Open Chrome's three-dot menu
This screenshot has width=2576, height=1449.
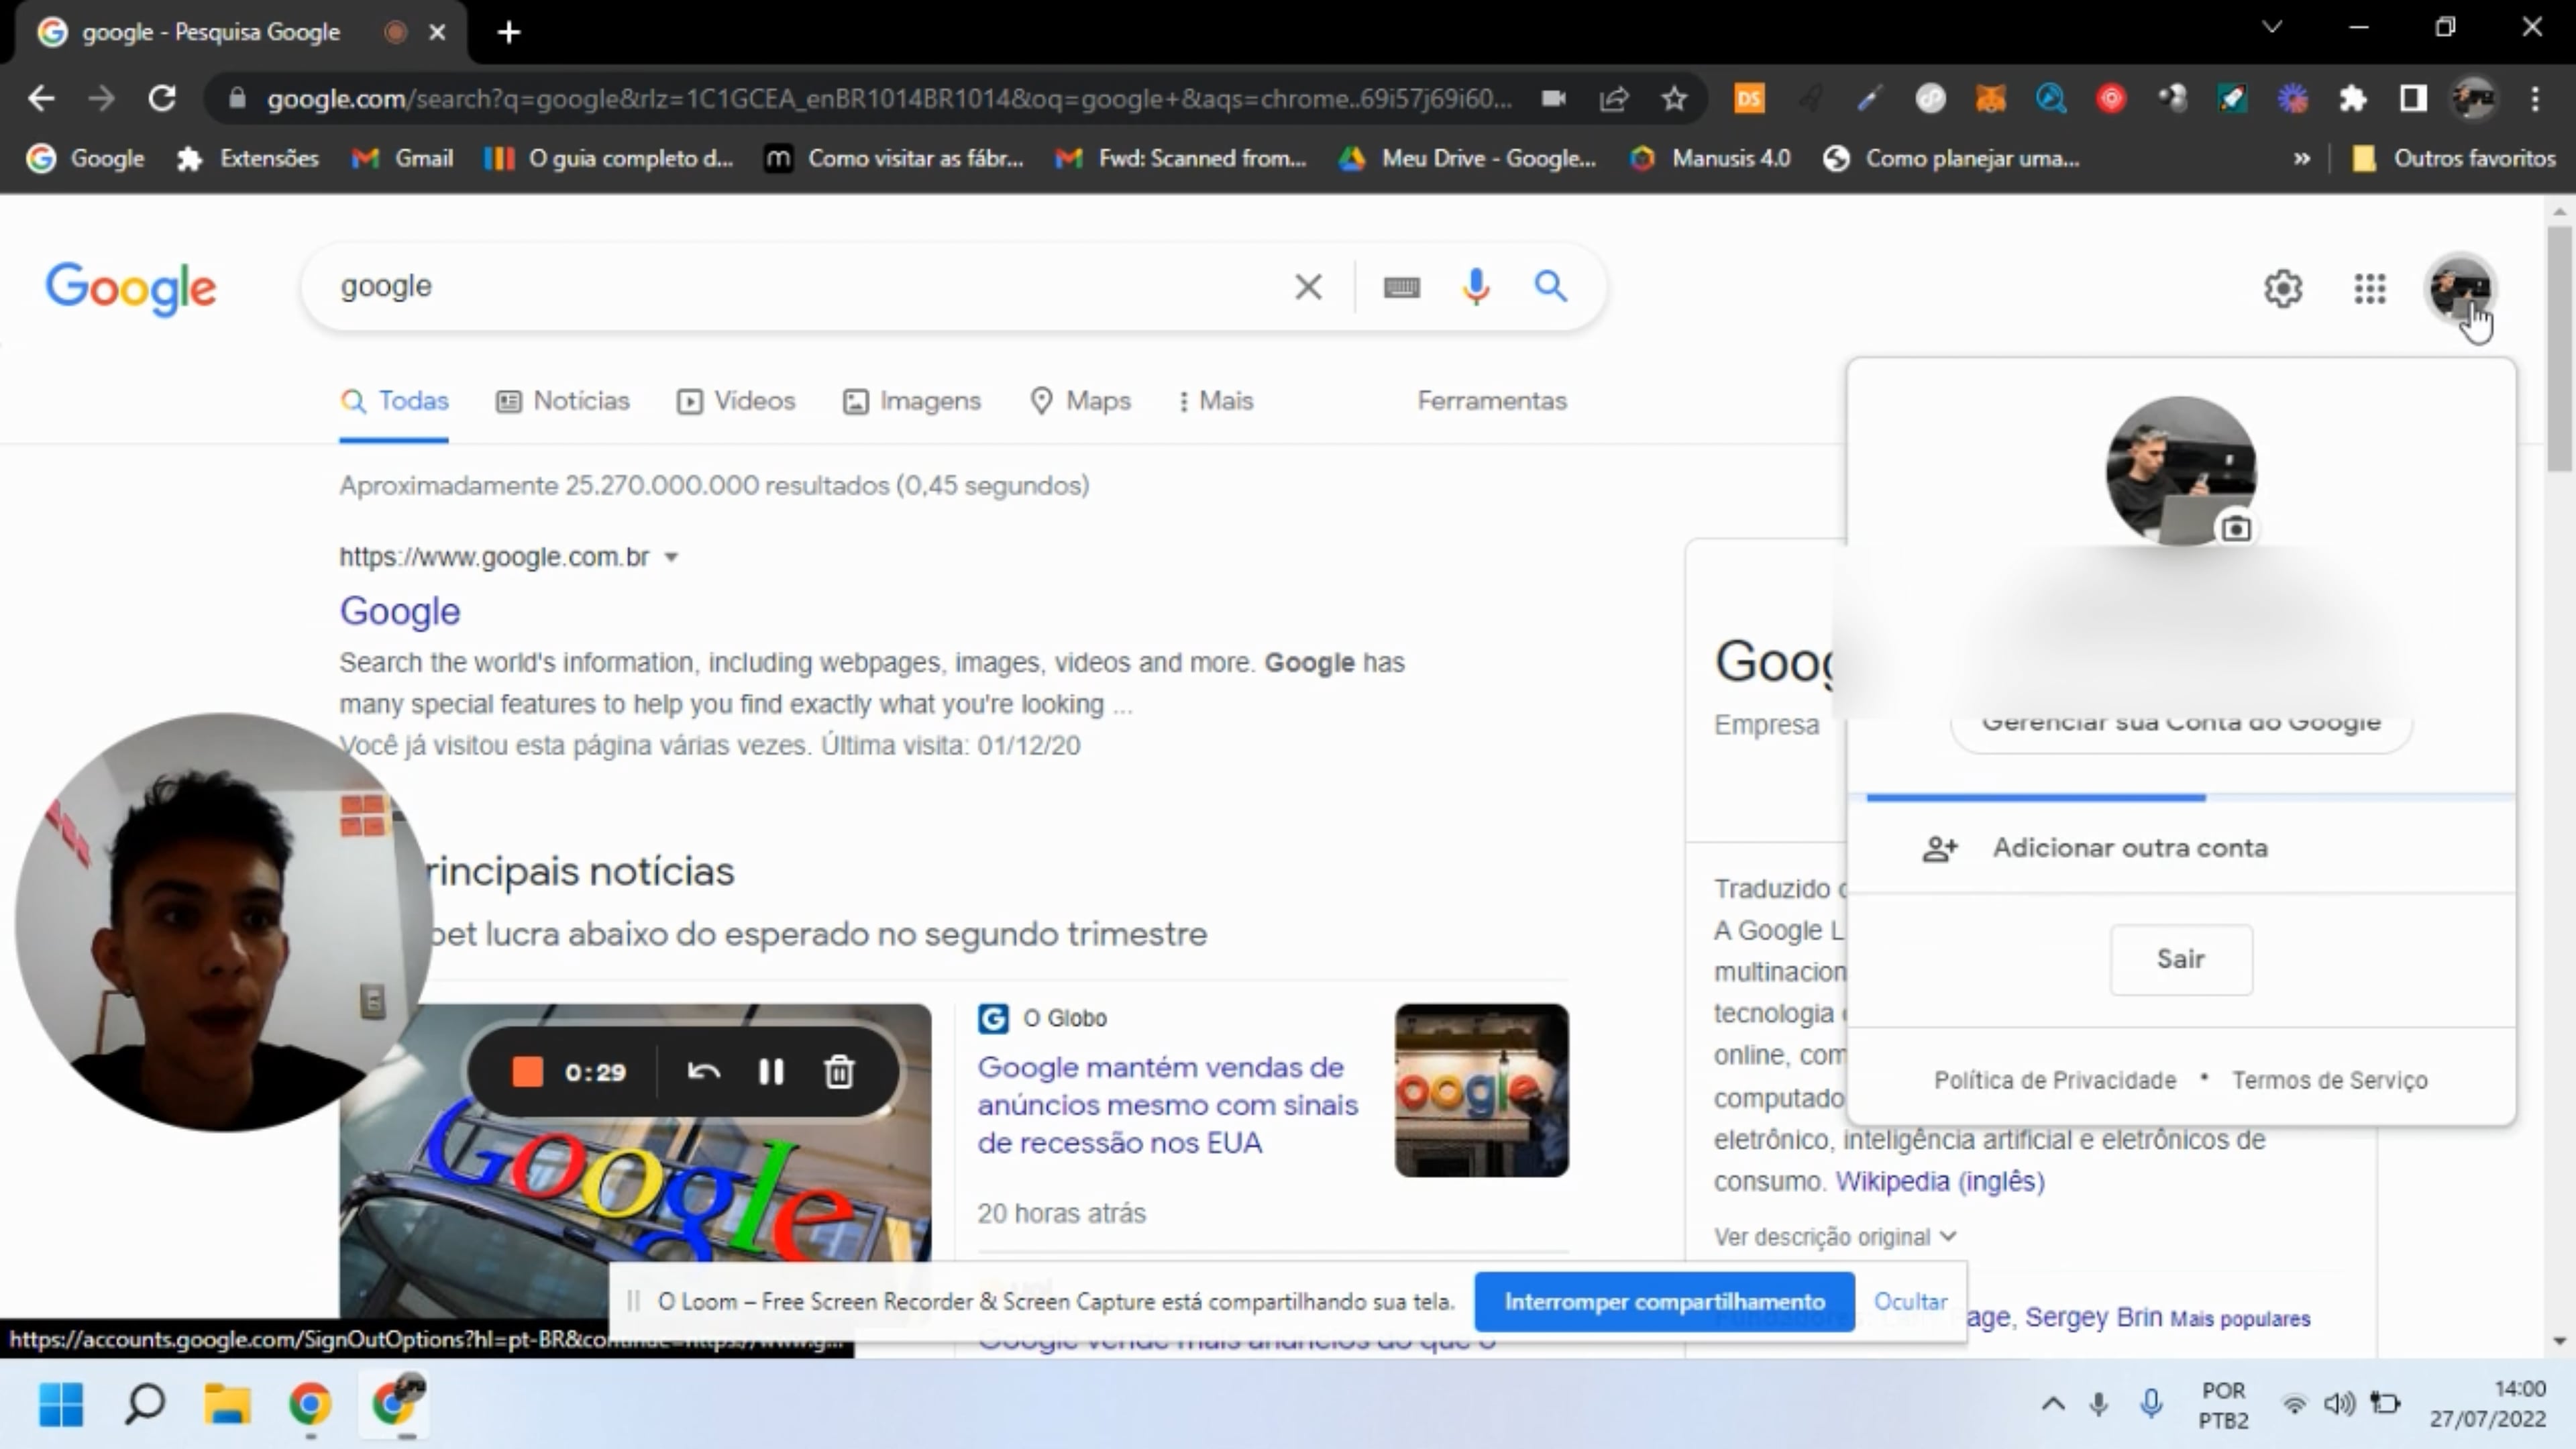tap(2535, 98)
